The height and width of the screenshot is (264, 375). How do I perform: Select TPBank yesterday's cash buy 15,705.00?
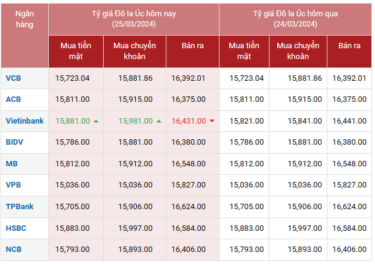(247, 207)
